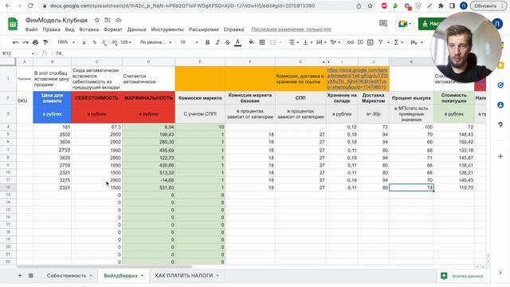Select cell with margin -14,68
The image size is (510, 287).
click(x=149, y=180)
